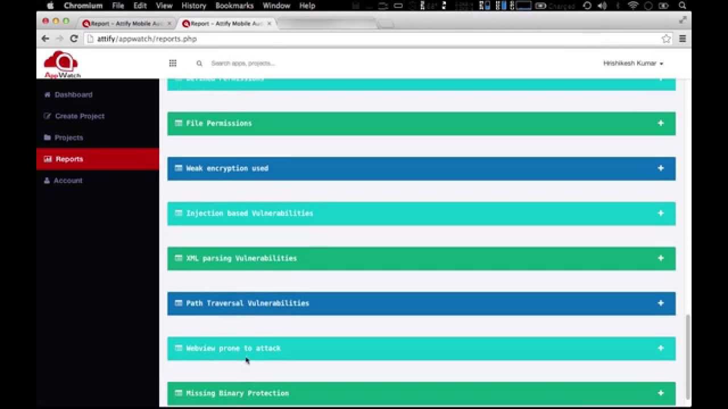This screenshot has height=409, width=728.
Task: Open a new browser tab
Action: pos(386,23)
